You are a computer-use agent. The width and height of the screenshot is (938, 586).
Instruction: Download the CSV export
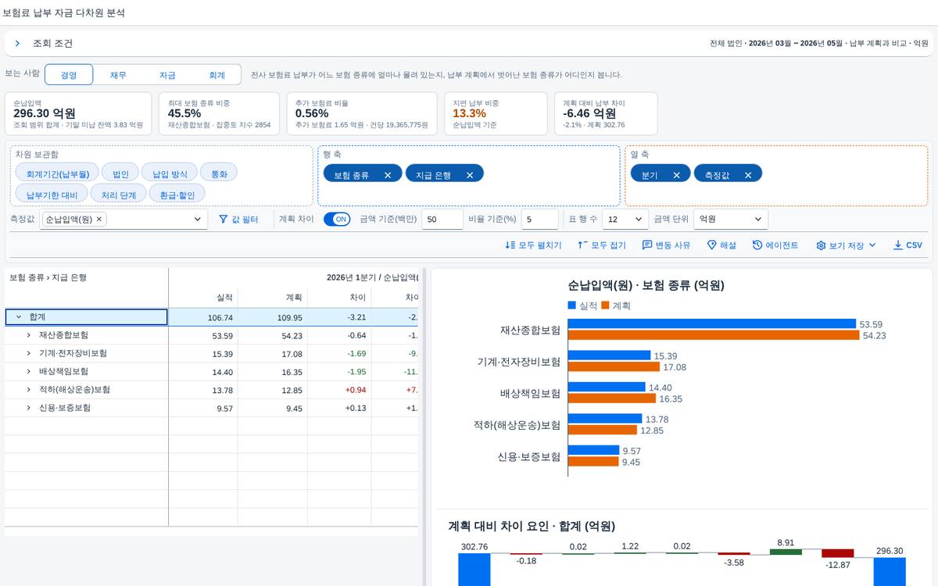[908, 245]
